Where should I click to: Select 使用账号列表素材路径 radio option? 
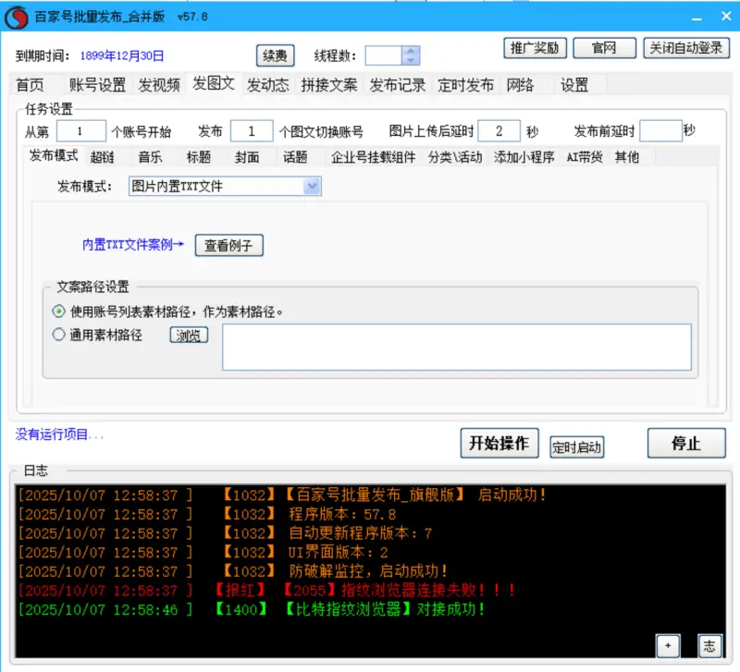[59, 312]
